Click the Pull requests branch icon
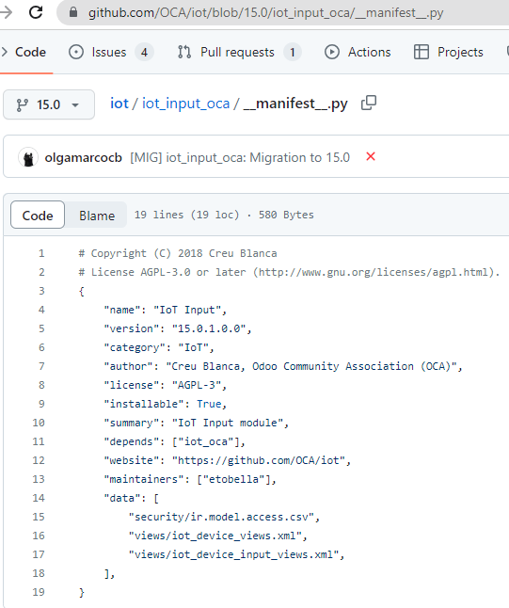Screen dimensions: 509x608 point(184,52)
